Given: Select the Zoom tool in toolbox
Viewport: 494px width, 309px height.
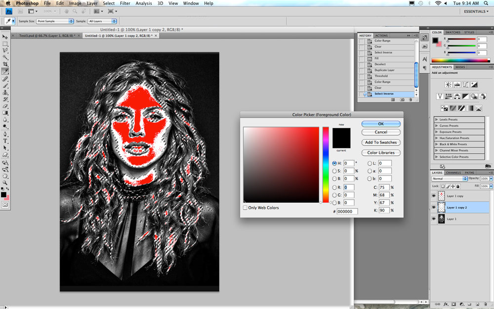Looking at the screenshot, I should (5, 183).
